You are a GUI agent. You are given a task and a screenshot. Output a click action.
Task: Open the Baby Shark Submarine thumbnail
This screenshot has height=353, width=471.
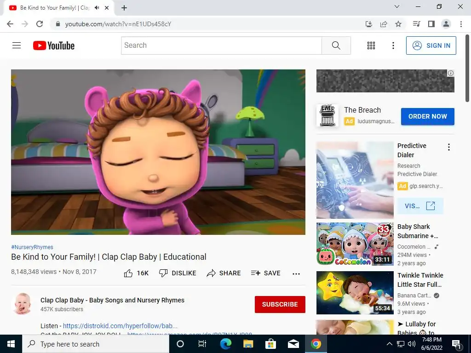tap(355, 244)
